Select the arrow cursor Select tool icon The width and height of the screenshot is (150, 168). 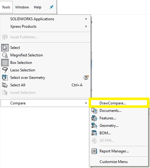5,48
